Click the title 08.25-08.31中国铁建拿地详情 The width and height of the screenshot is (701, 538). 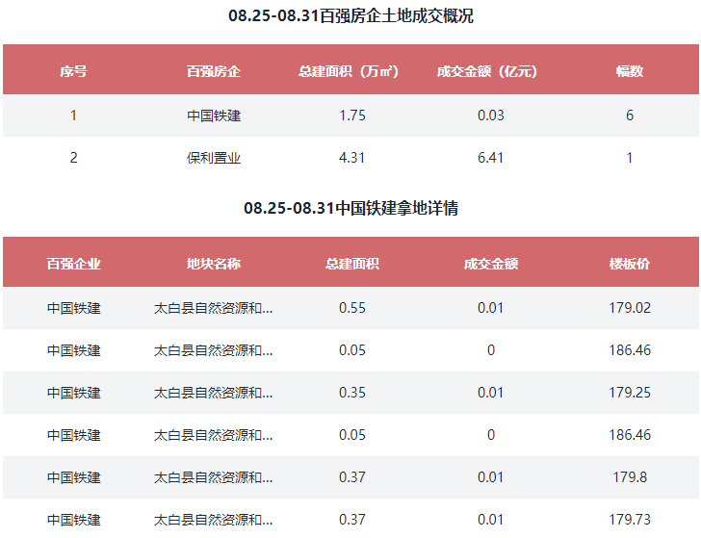coord(350,209)
